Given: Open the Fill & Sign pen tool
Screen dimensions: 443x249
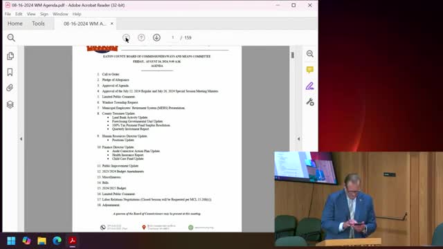Looking at the screenshot, I should 310,86.
